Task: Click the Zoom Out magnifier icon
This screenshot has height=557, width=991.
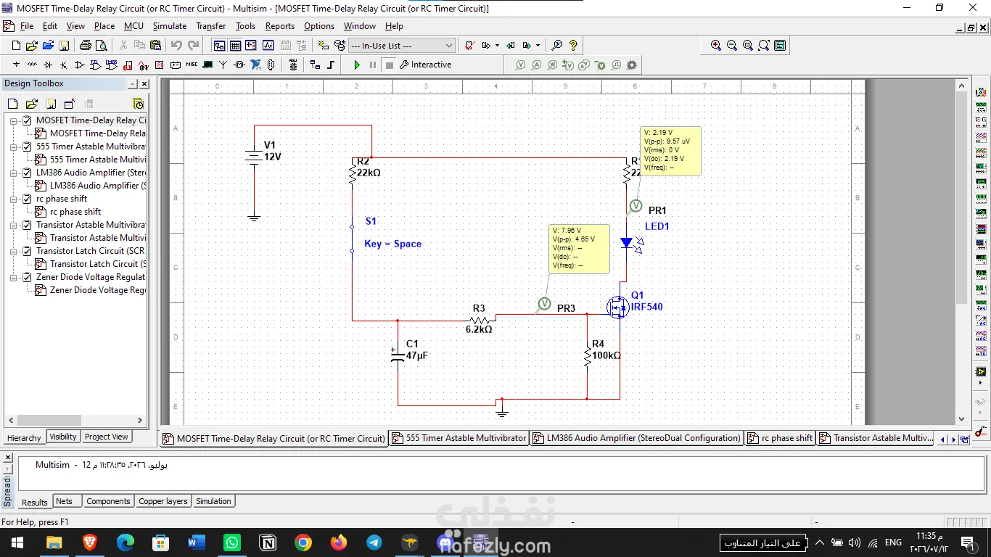Action: pyautogui.click(x=732, y=45)
